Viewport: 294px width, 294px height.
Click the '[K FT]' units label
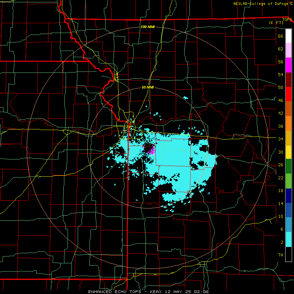(276, 23)
